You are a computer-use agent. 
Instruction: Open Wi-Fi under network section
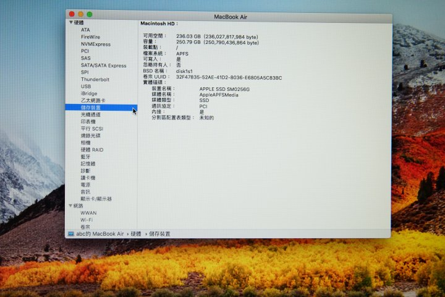coord(87,220)
